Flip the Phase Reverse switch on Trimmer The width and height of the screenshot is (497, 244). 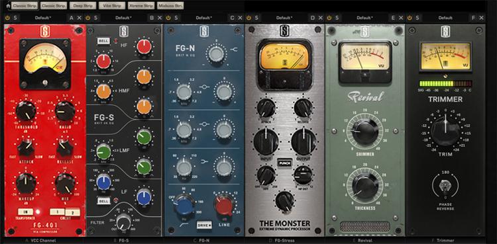[x=445, y=186]
